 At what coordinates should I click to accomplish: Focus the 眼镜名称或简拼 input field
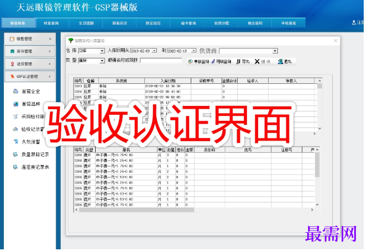(x=161, y=61)
